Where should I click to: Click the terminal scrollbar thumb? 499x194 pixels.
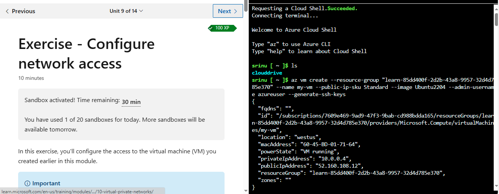496,19
